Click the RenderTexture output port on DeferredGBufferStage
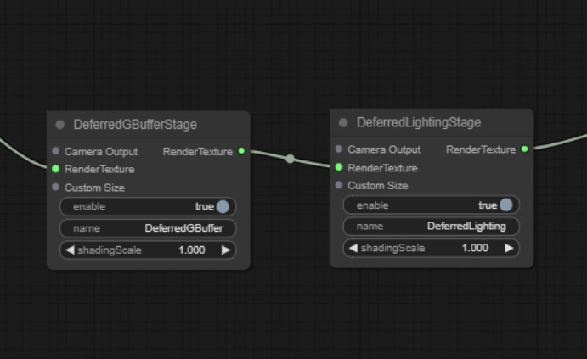 point(241,151)
